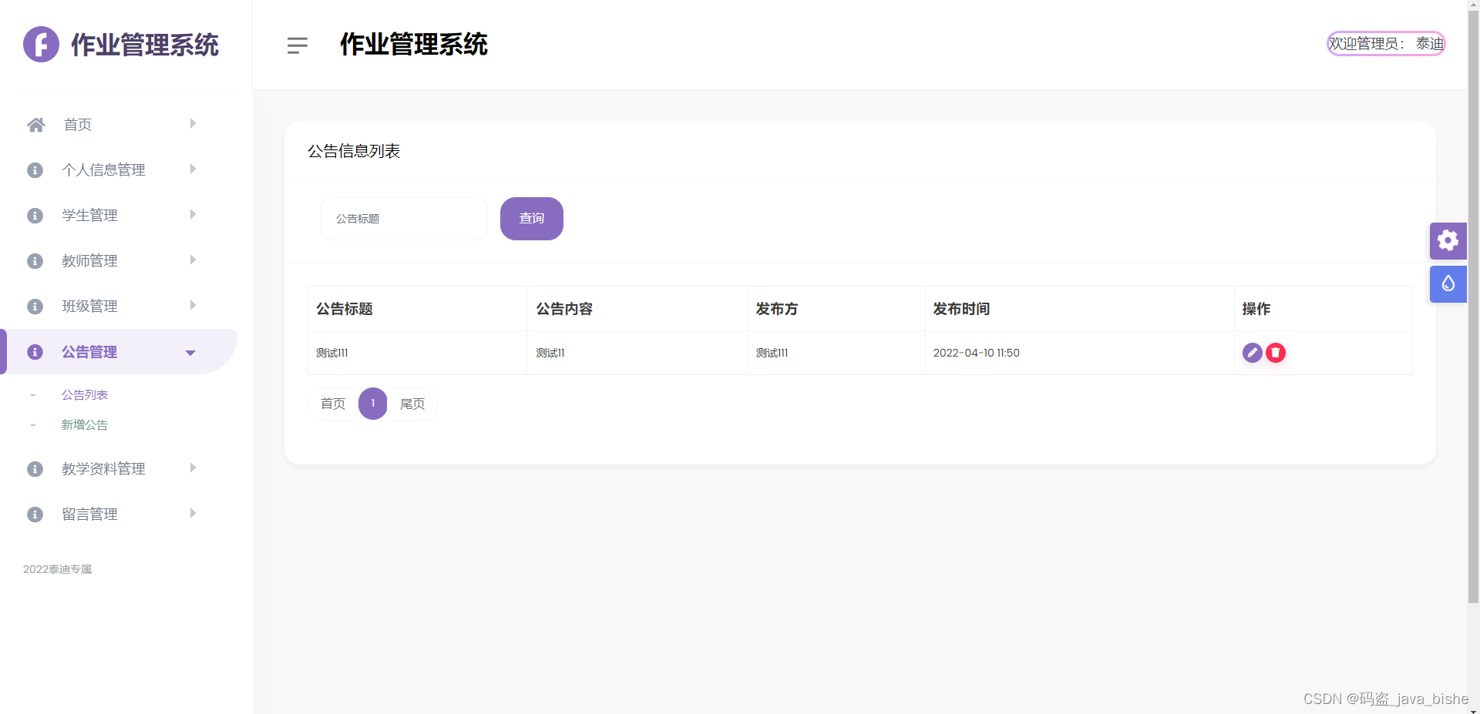Go to the 新增公告 submenu link
Screen dimensions: 1480x714
(85, 425)
